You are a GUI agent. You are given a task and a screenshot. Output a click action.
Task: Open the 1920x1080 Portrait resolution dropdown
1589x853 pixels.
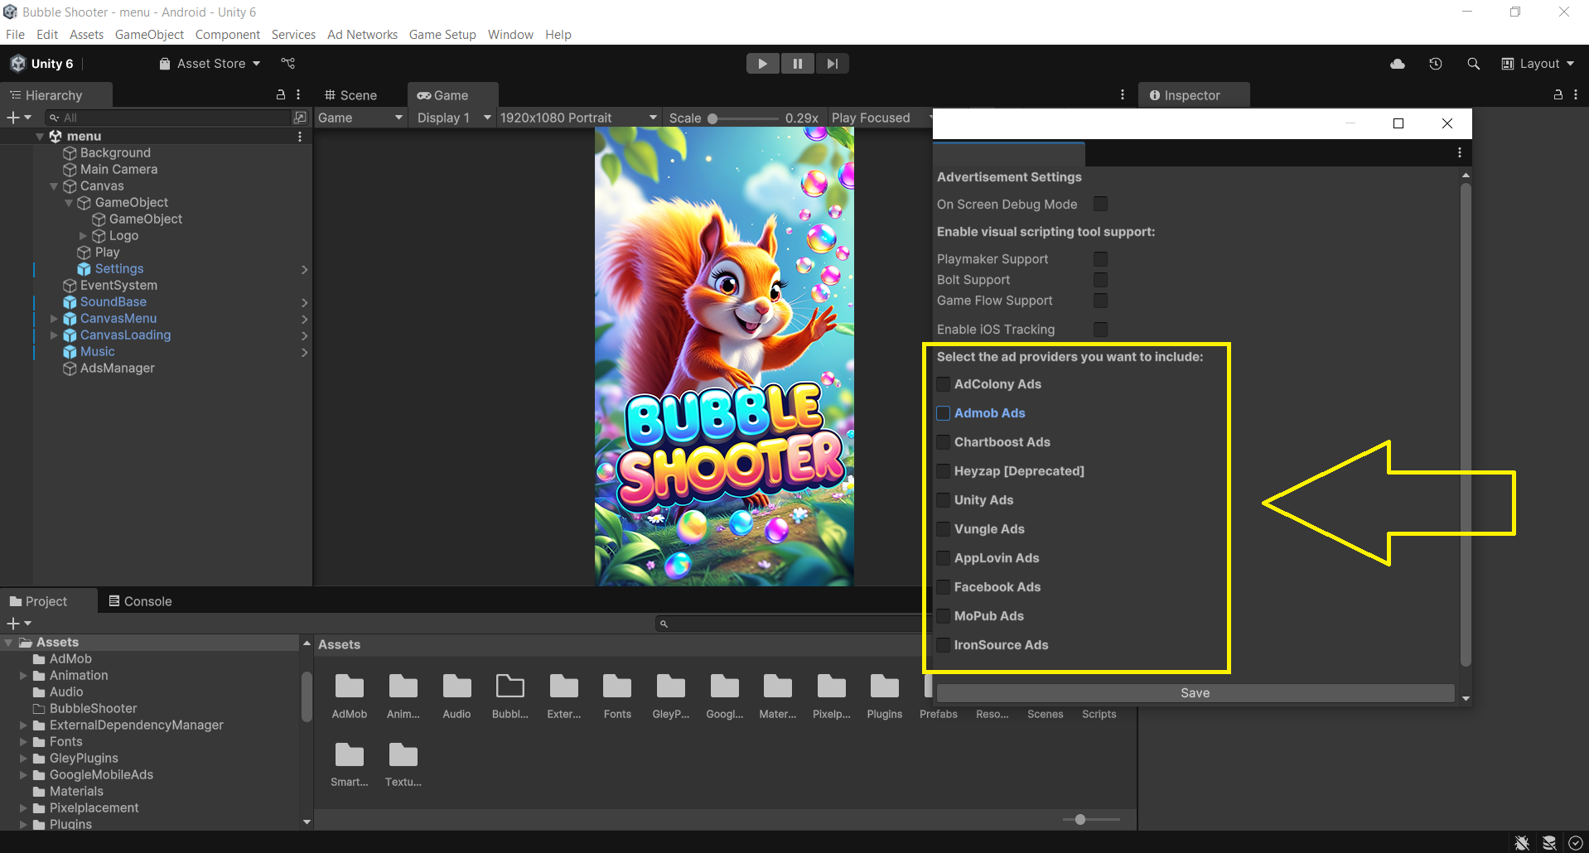click(x=577, y=118)
